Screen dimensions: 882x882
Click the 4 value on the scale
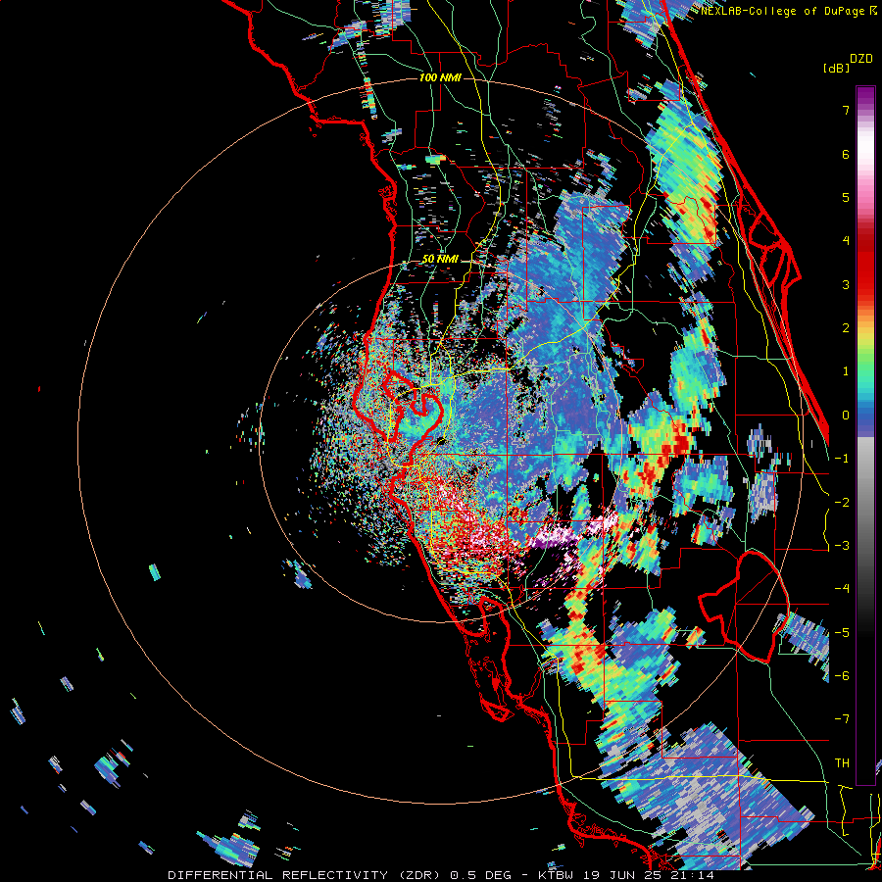click(x=846, y=241)
